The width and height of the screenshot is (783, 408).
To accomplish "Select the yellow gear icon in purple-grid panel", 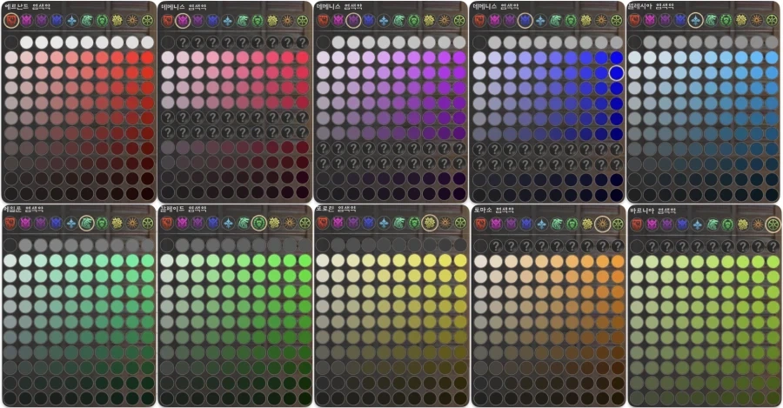I will (x=429, y=21).
